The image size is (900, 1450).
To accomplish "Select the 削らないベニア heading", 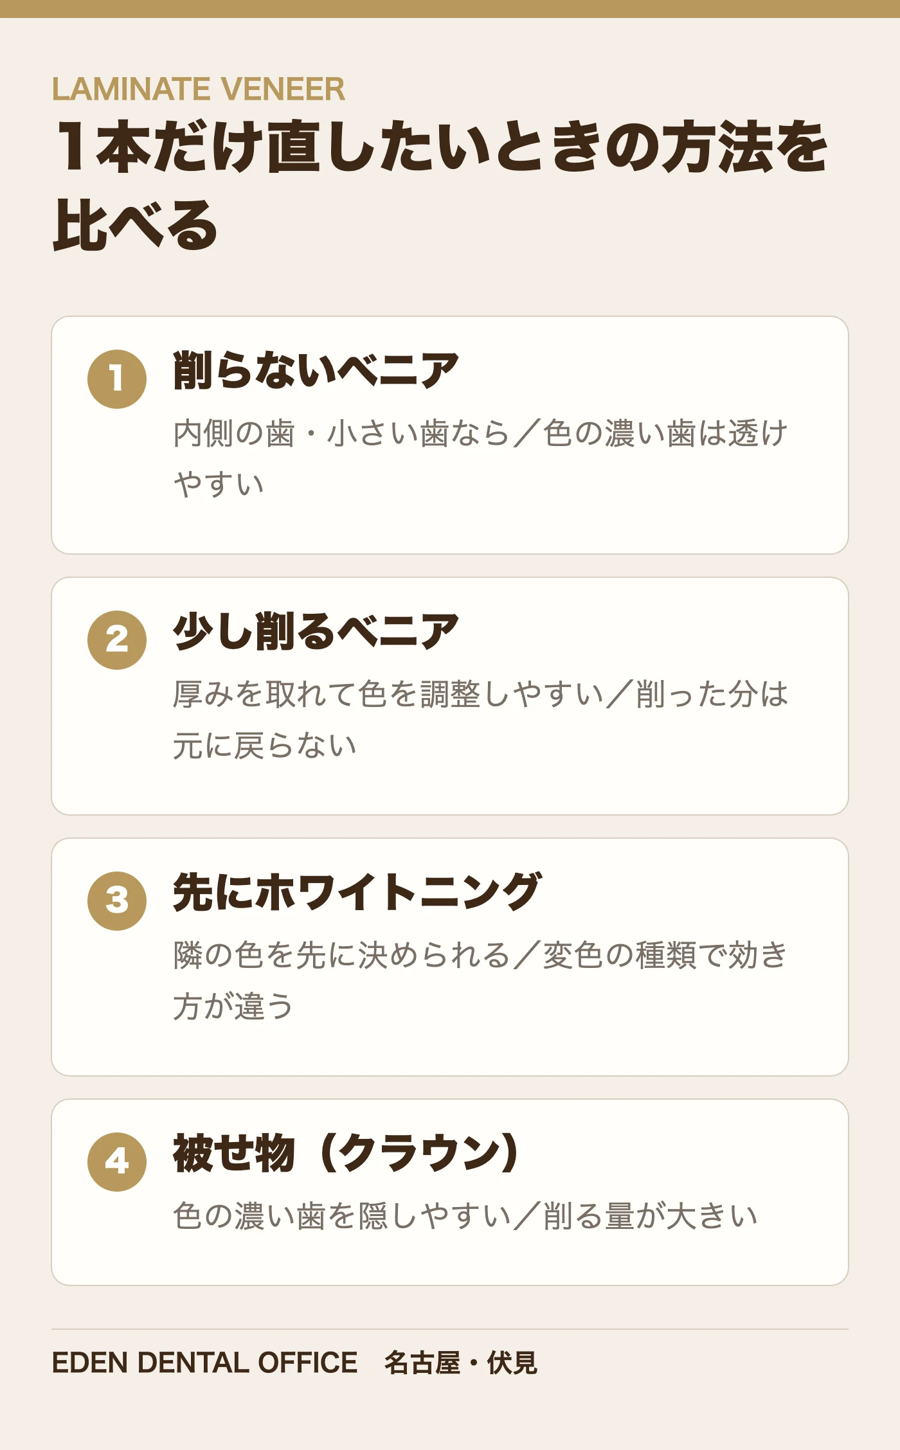I will pos(316,371).
